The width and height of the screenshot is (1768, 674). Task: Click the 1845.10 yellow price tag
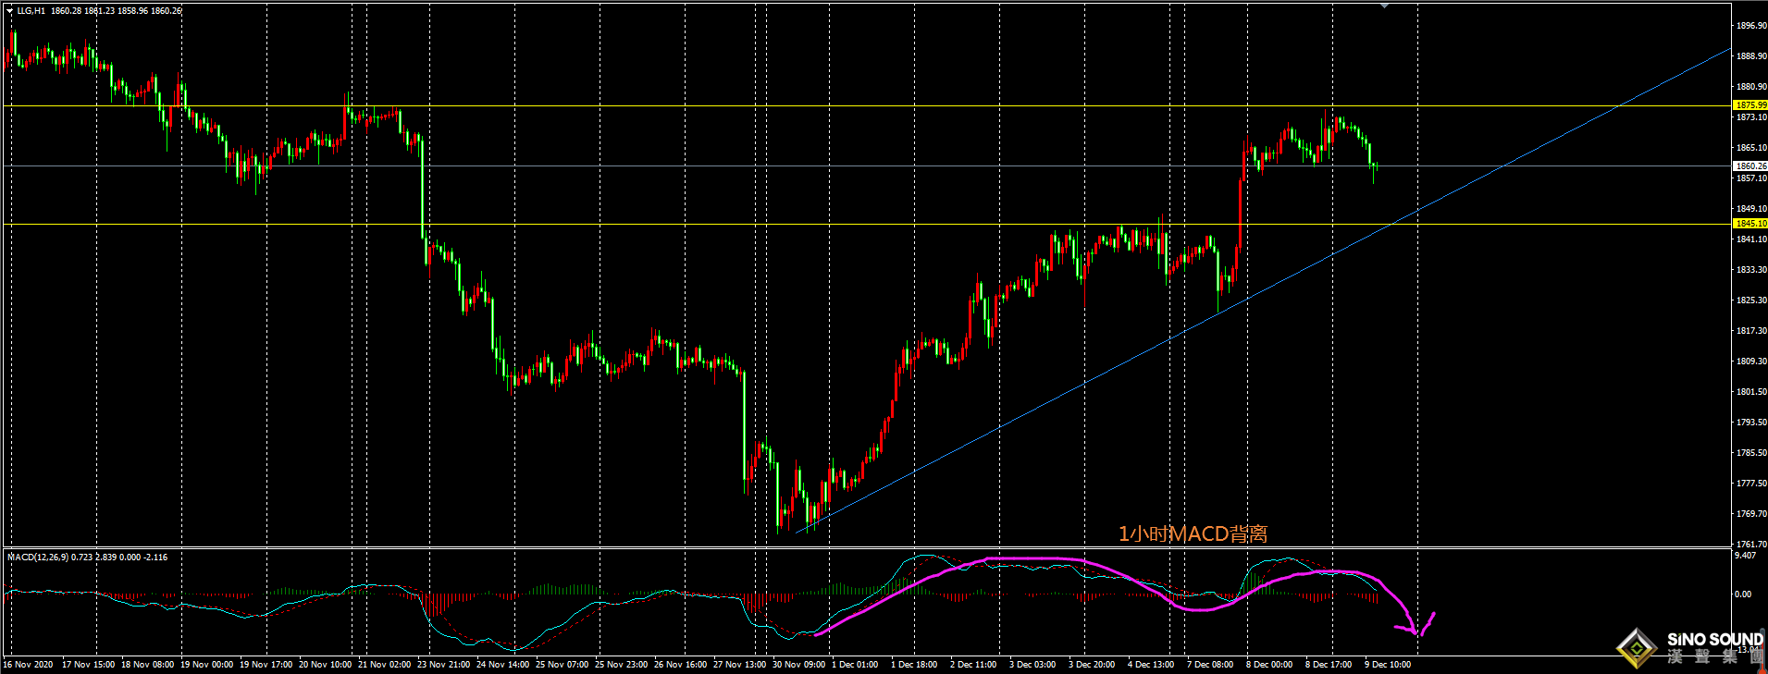click(x=1749, y=224)
